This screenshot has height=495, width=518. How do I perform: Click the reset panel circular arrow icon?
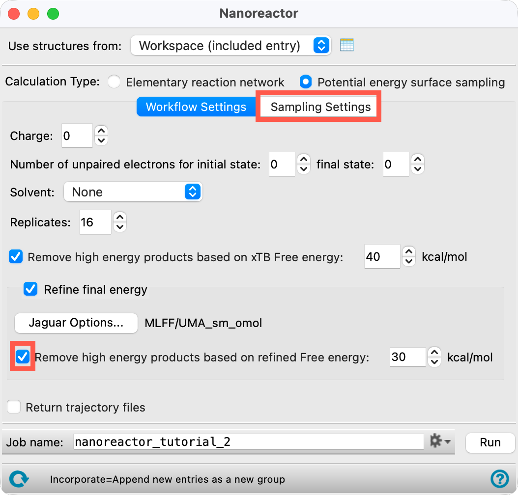click(x=19, y=479)
